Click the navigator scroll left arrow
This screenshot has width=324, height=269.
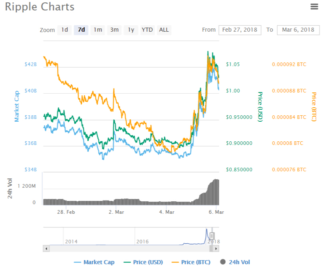[46, 249]
